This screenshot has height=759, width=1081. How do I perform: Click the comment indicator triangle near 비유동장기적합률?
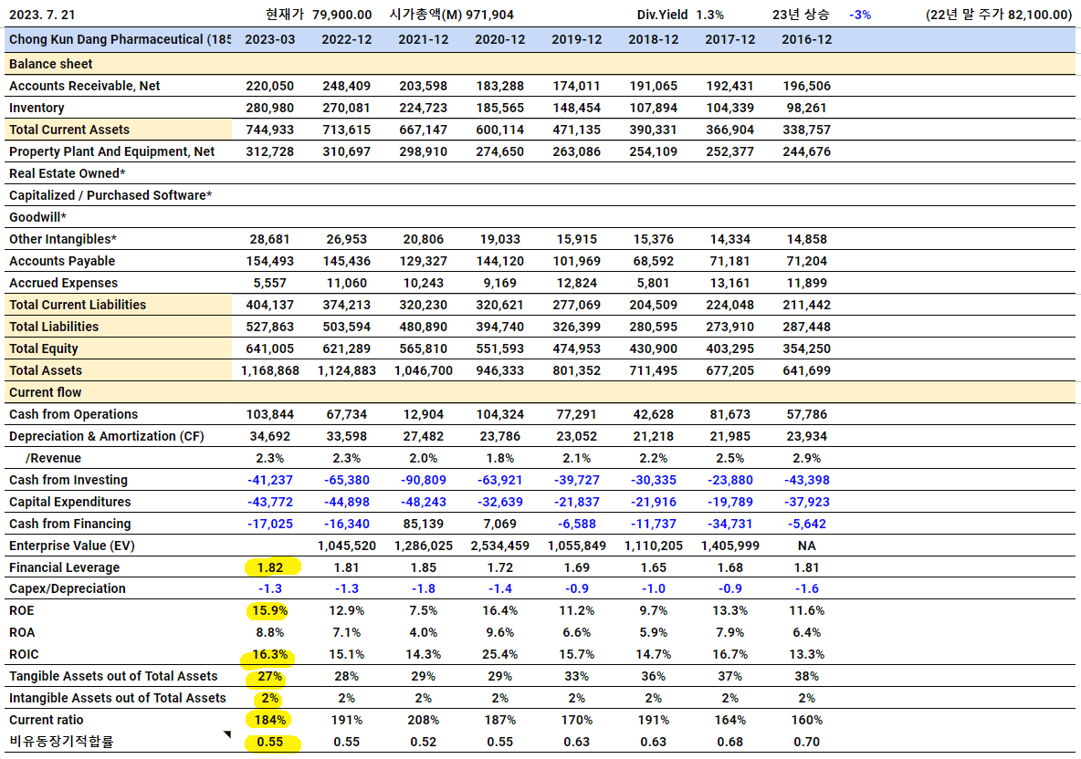[227, 734]
